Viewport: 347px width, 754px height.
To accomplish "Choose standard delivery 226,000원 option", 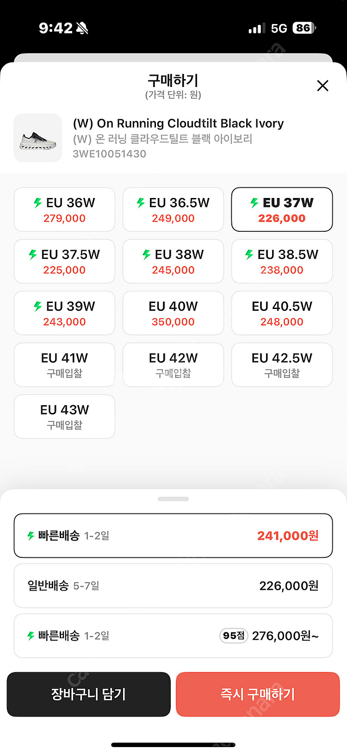I will click(173, 586).
